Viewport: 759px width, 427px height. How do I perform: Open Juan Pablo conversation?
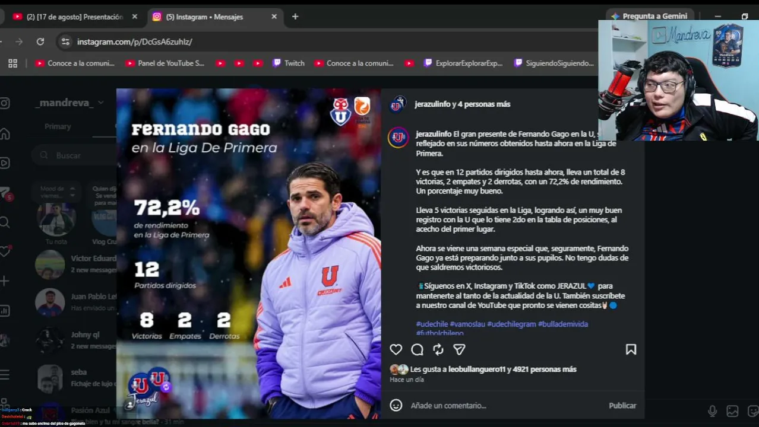pyautogui.click(x=76, y=302)
